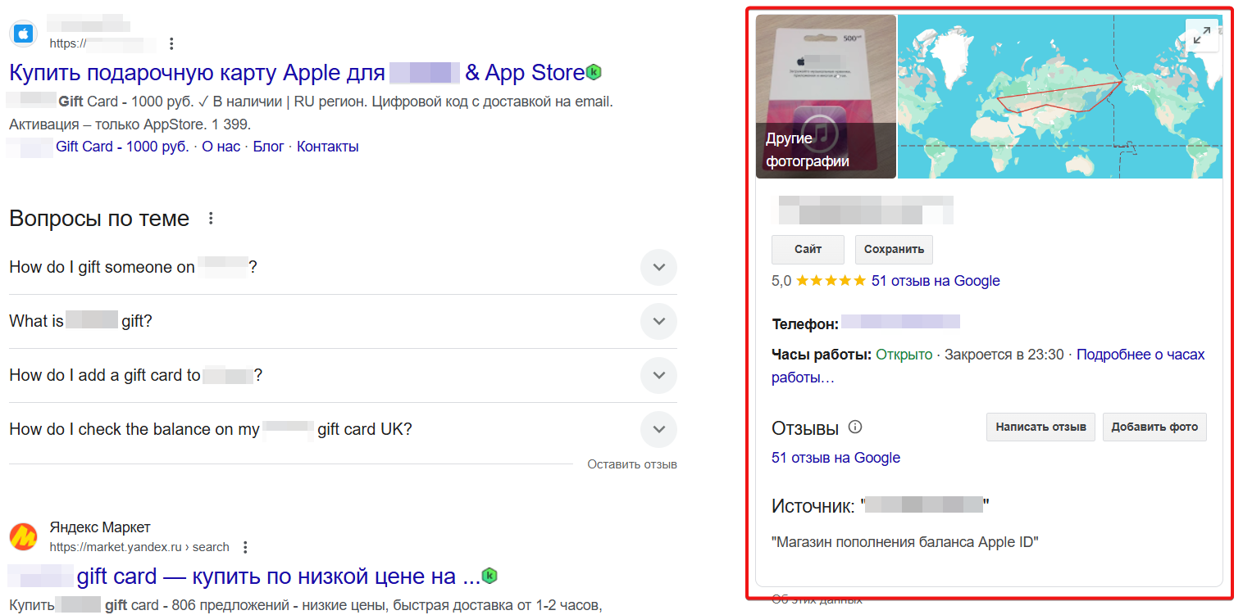Expand question about checking balance UK
The height and width of the screenshot is (615, 1243).
pos(658,429)
